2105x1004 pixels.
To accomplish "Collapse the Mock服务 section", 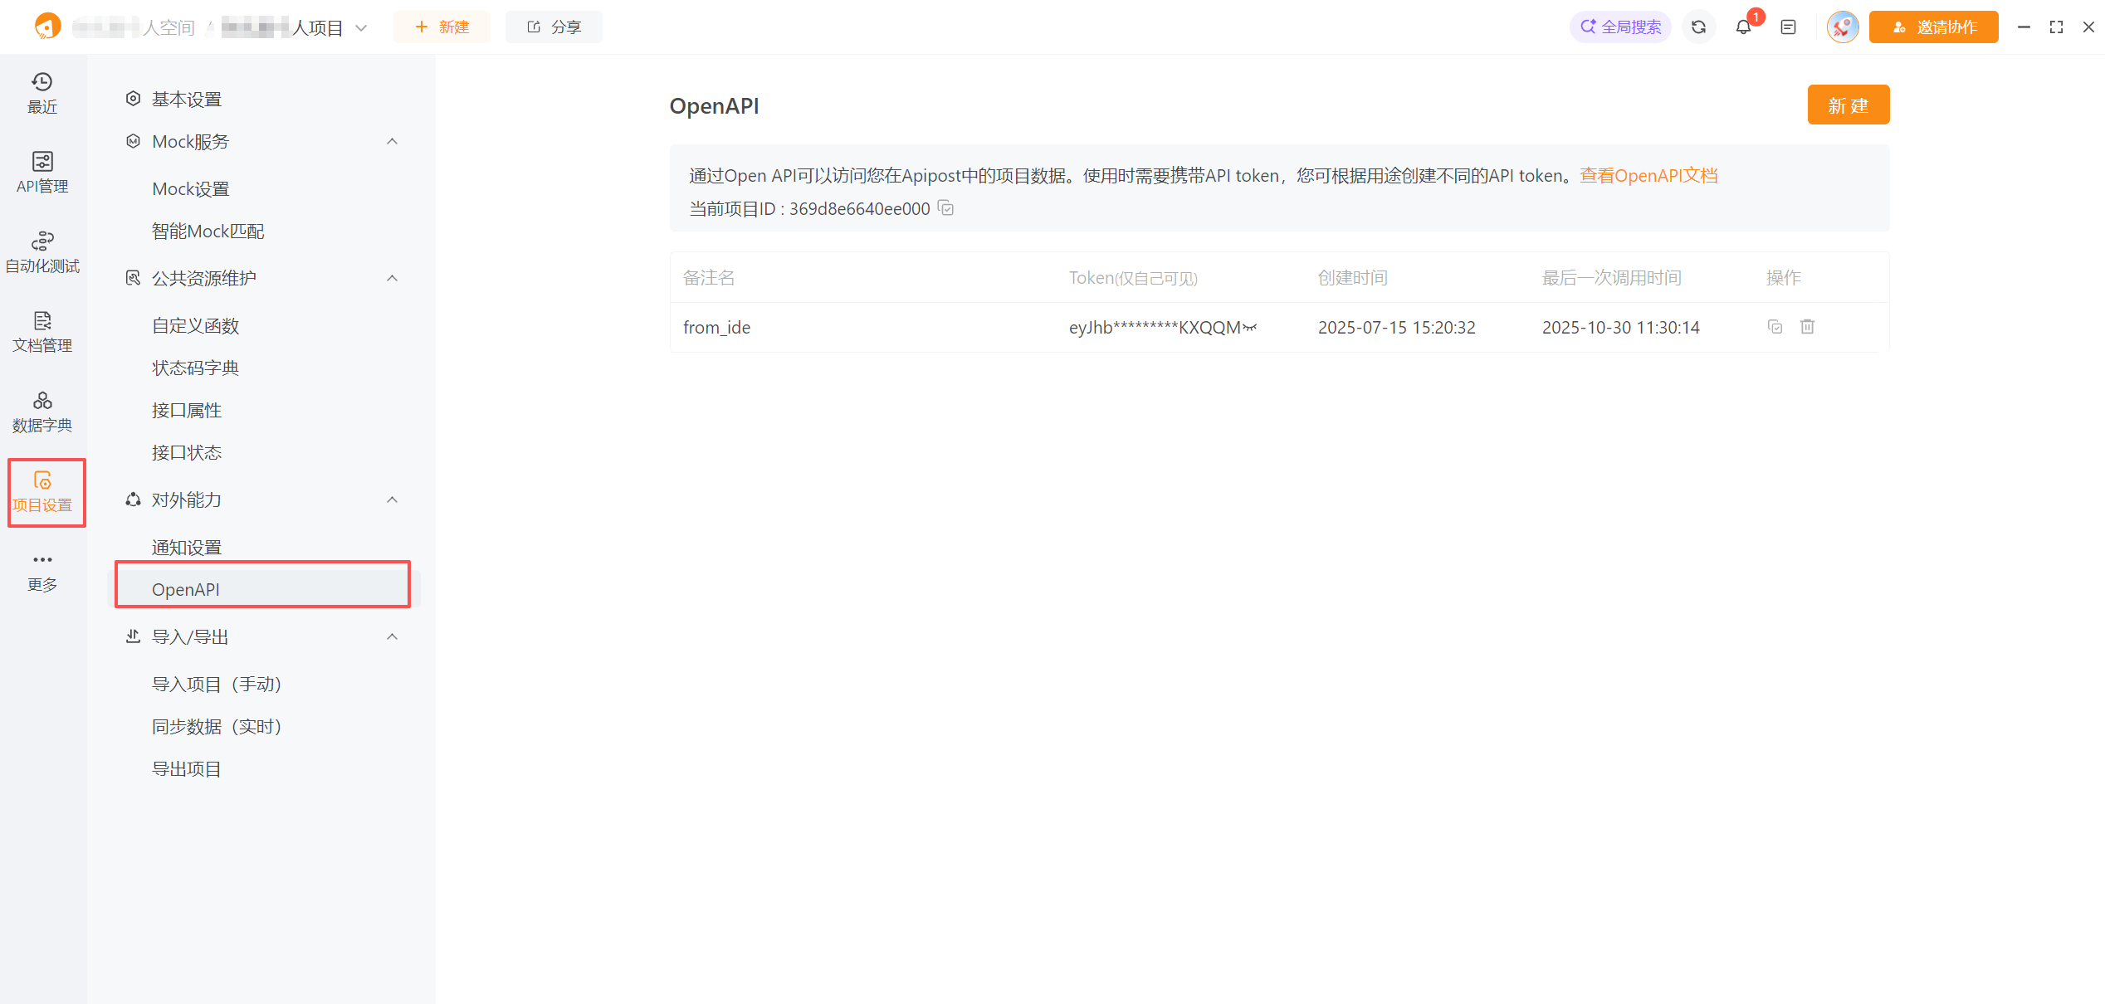I will coord(393,142).
